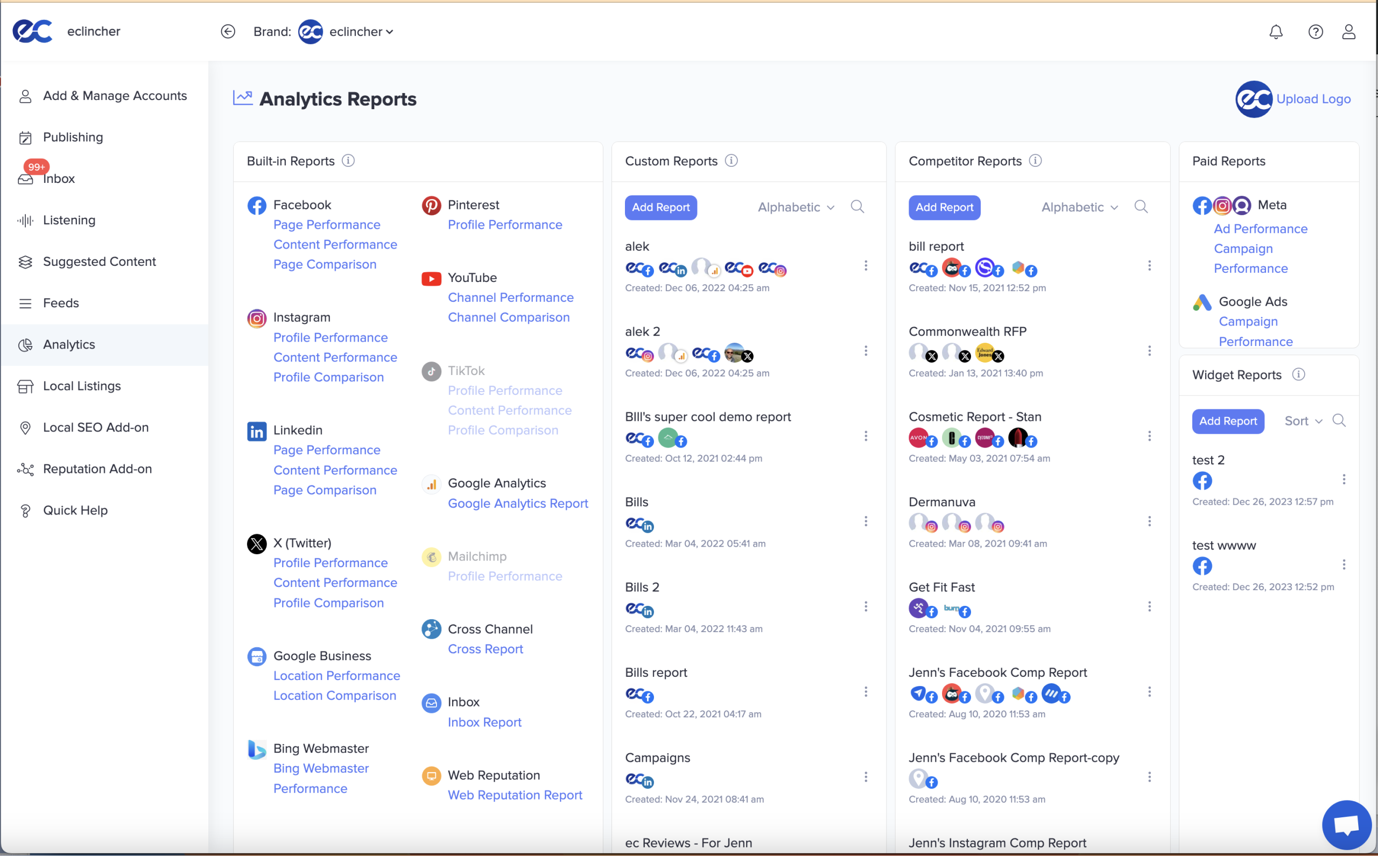The height and width of the screenshot is (856, 1378).
Task: Open three-dot menu for alek report
Action: [x=866, y=266]
